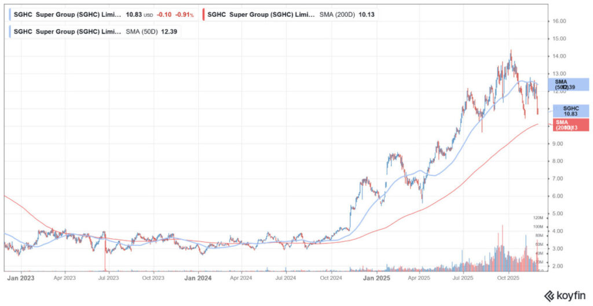This screenshot has height=306, width=593.
Task: Click the red SMA (200D) axis tag
Action: (570, 124)
